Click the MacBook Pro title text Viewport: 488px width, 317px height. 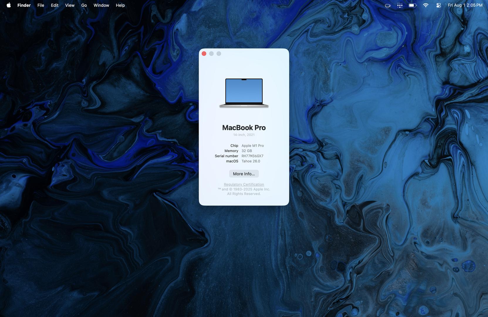click(244, 128)
